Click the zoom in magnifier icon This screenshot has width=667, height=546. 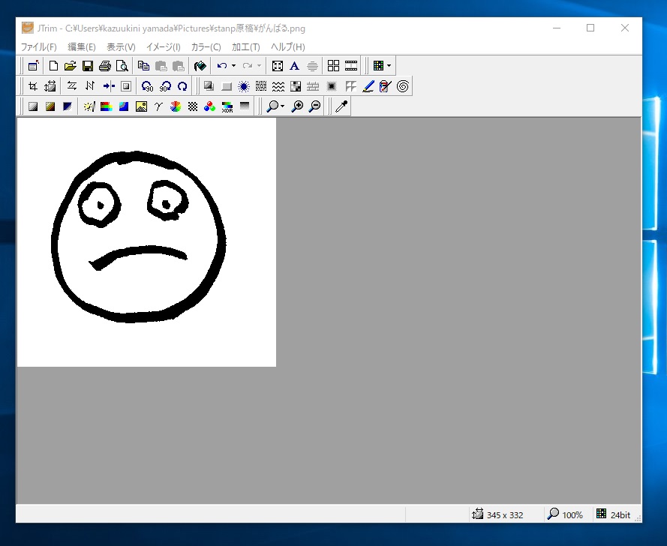coord(297,106)
